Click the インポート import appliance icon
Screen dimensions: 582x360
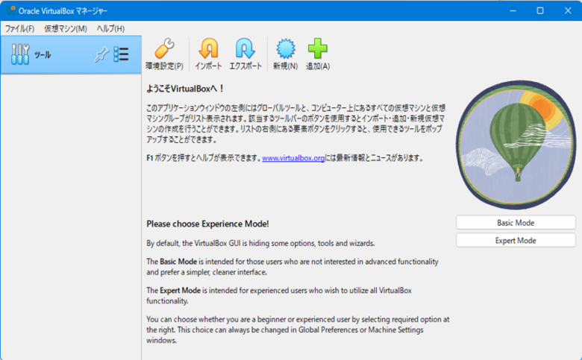[x=208, y=54]
